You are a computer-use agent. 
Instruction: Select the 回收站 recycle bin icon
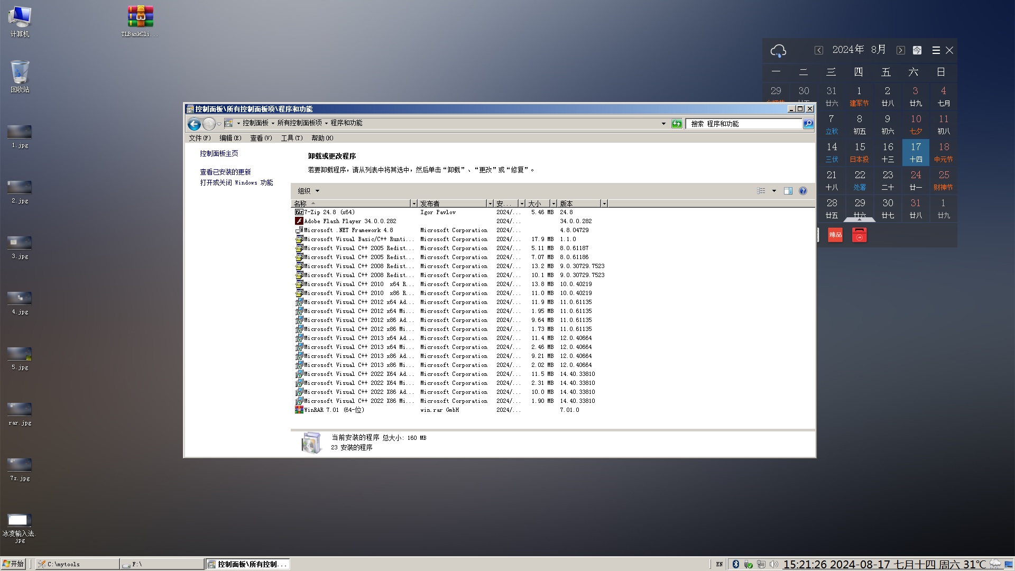pyautogui.click(x=20, y=77)
